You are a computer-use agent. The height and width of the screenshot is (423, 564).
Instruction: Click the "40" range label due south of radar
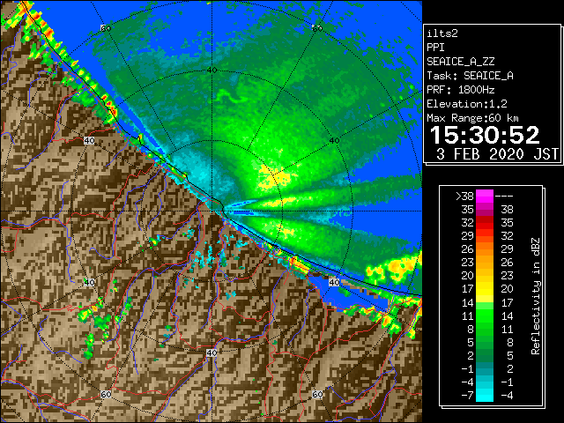click(211, 352)
